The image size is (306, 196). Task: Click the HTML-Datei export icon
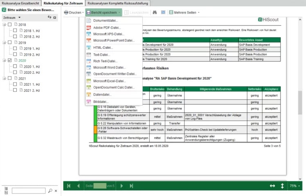click(89, 48)
